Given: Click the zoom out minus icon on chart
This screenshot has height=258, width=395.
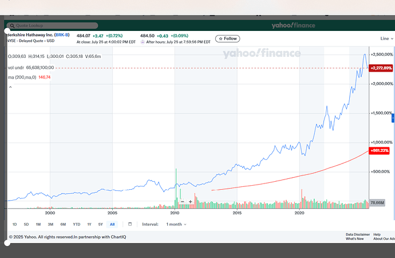Looking at the screenshot, I should tap(183, 202).
